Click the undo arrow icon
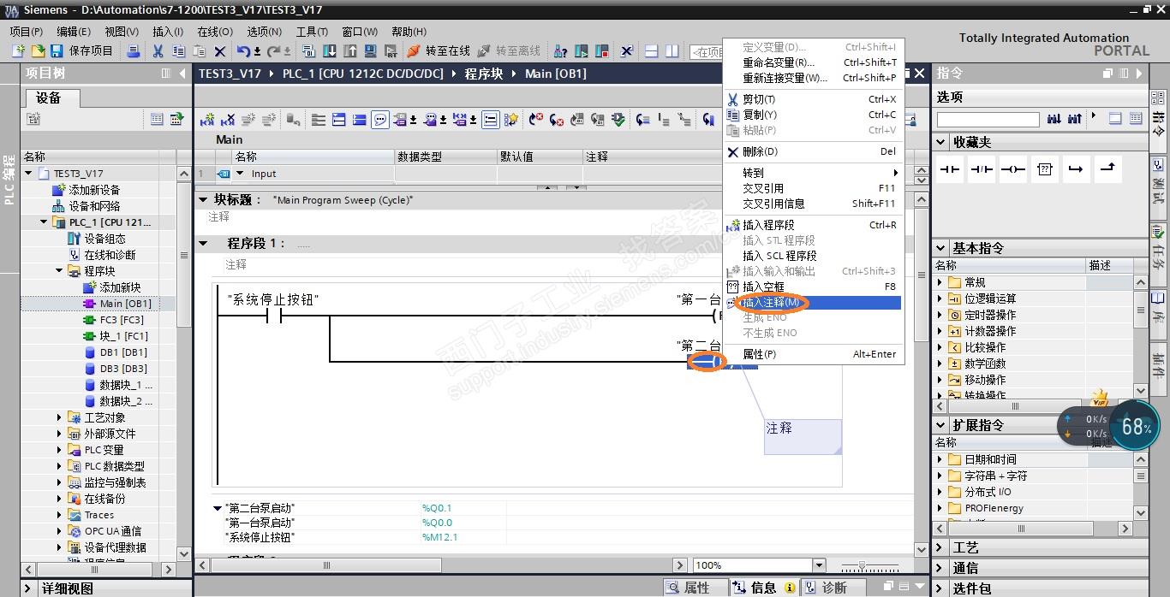This screenshot has height=597, width=1170. click(244, 51)
